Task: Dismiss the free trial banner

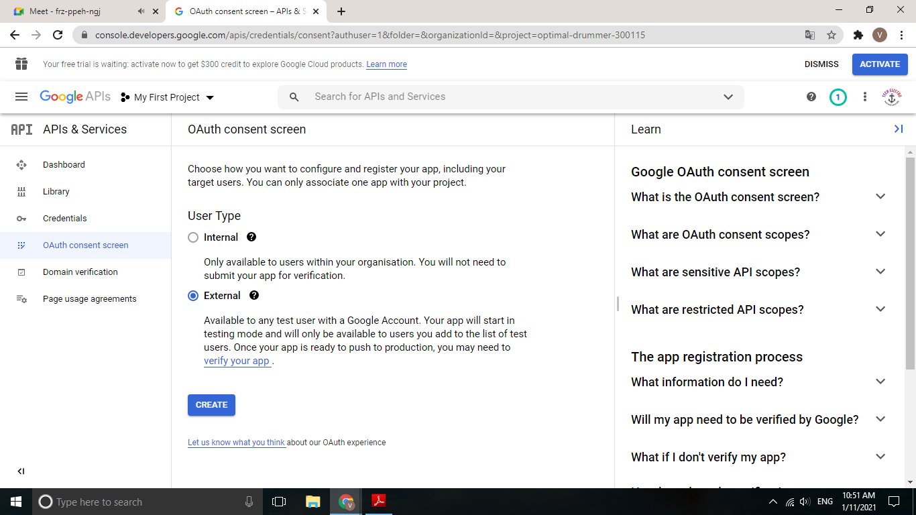Action: point(821,64)
